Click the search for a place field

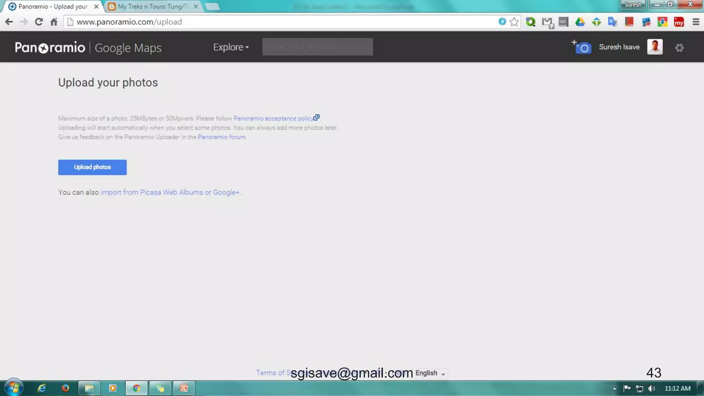[x=317, y=47]
